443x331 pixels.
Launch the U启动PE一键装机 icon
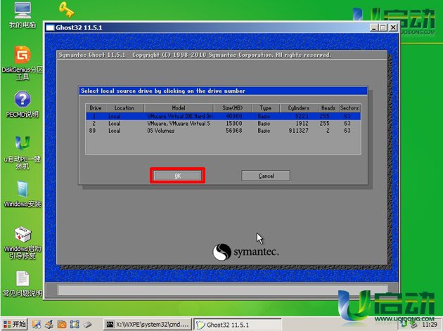pyautogui.click(x=22, y=144)
